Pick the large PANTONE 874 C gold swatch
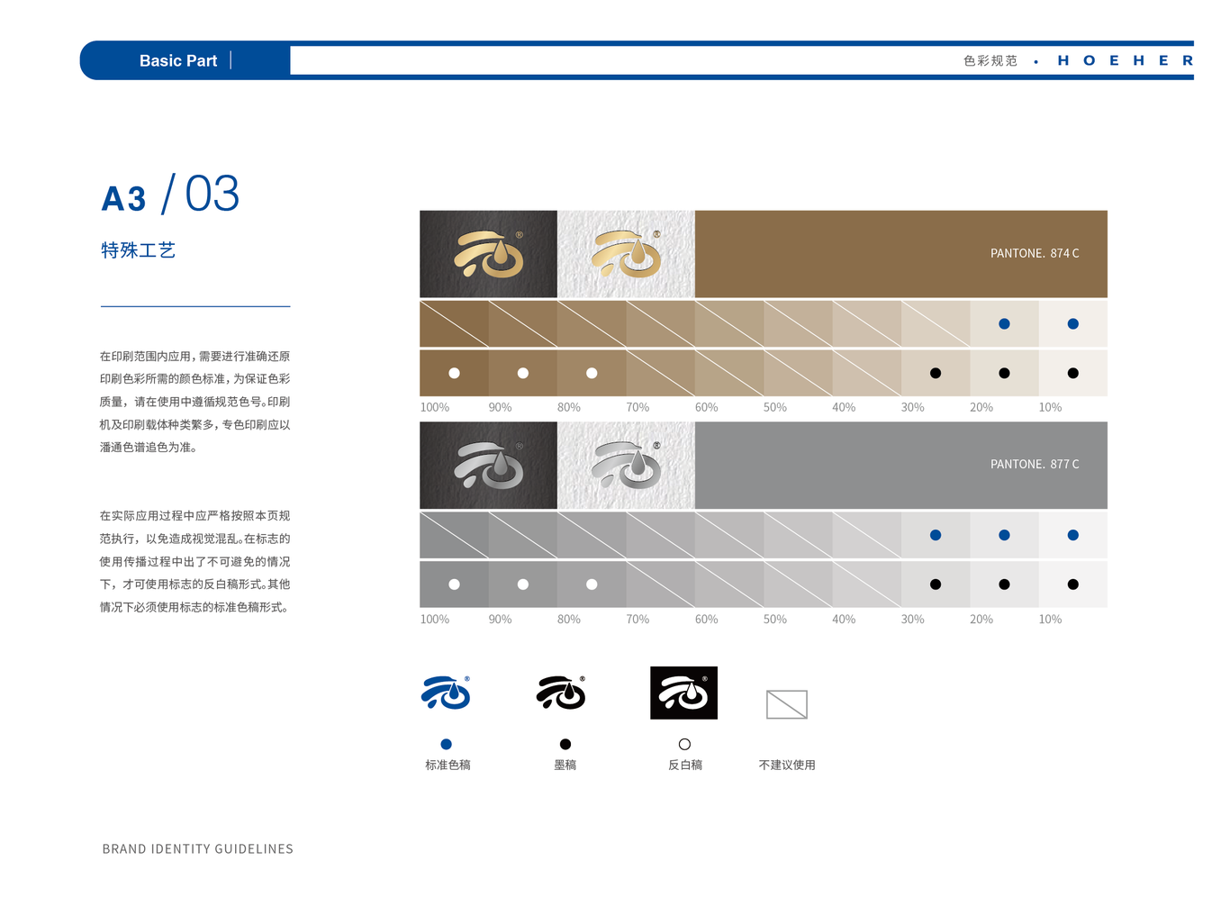 pos(901,254)
